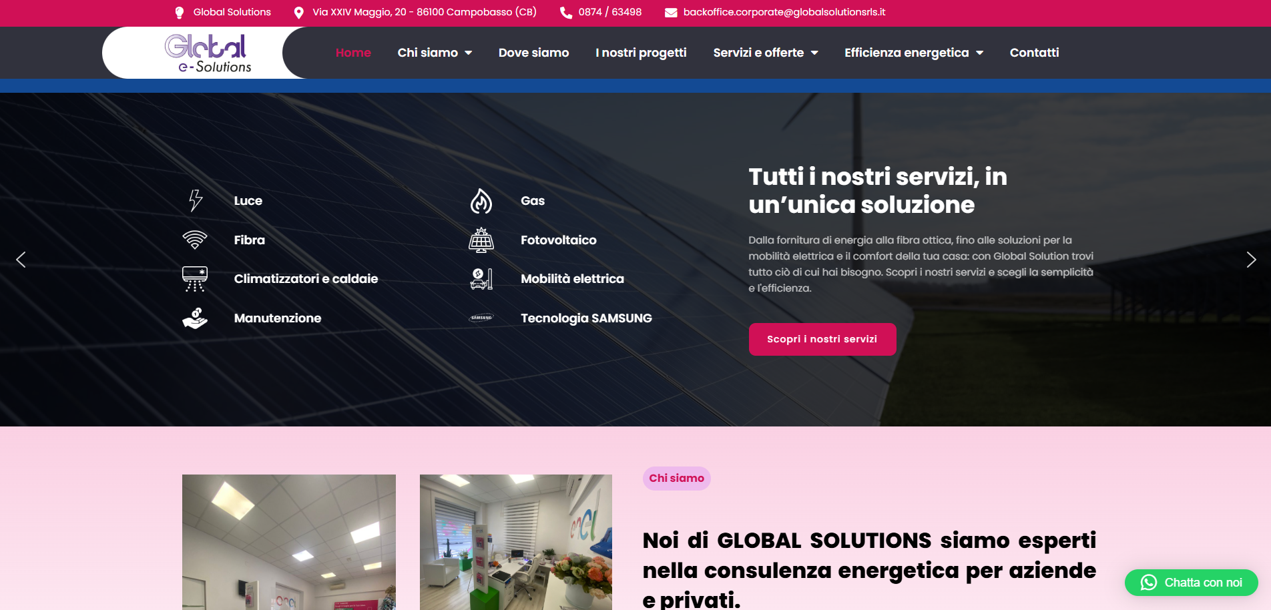Click the Manutenzione hand icon
Image resolution: width=1271 pixels, height=610 pixels.
tap(195, 318)
